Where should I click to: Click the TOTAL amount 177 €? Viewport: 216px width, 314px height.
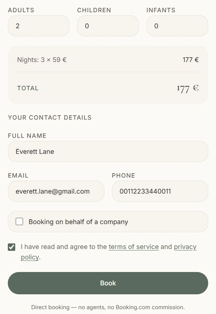click(188, 88)
